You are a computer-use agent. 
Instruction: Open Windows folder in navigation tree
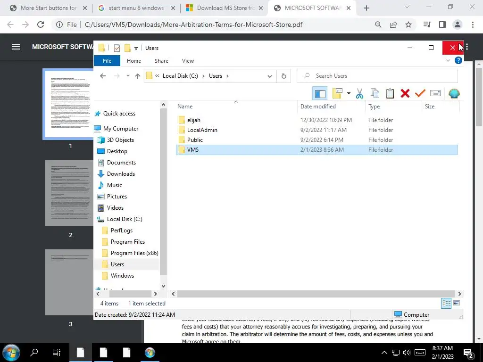(122, 276)
